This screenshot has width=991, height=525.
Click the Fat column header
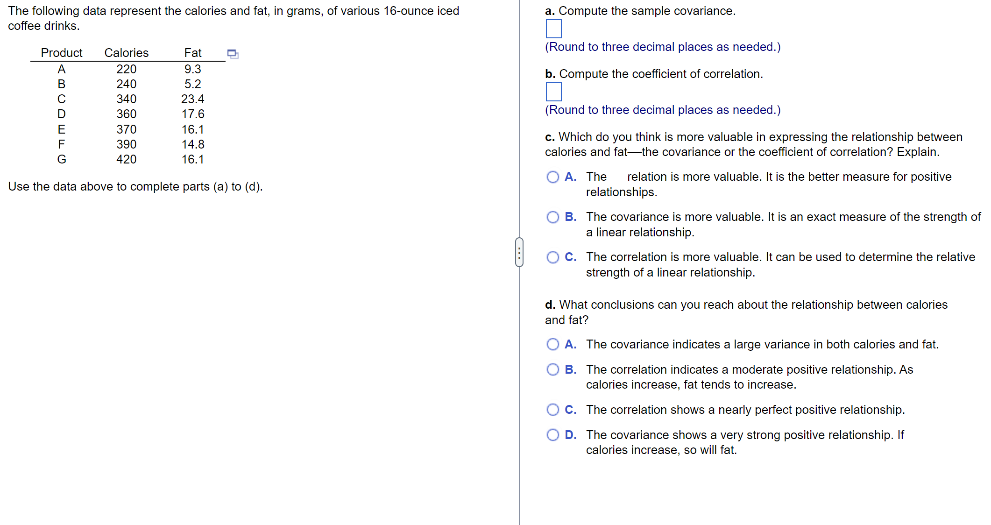pyautogui.click(x=192, y=53)
